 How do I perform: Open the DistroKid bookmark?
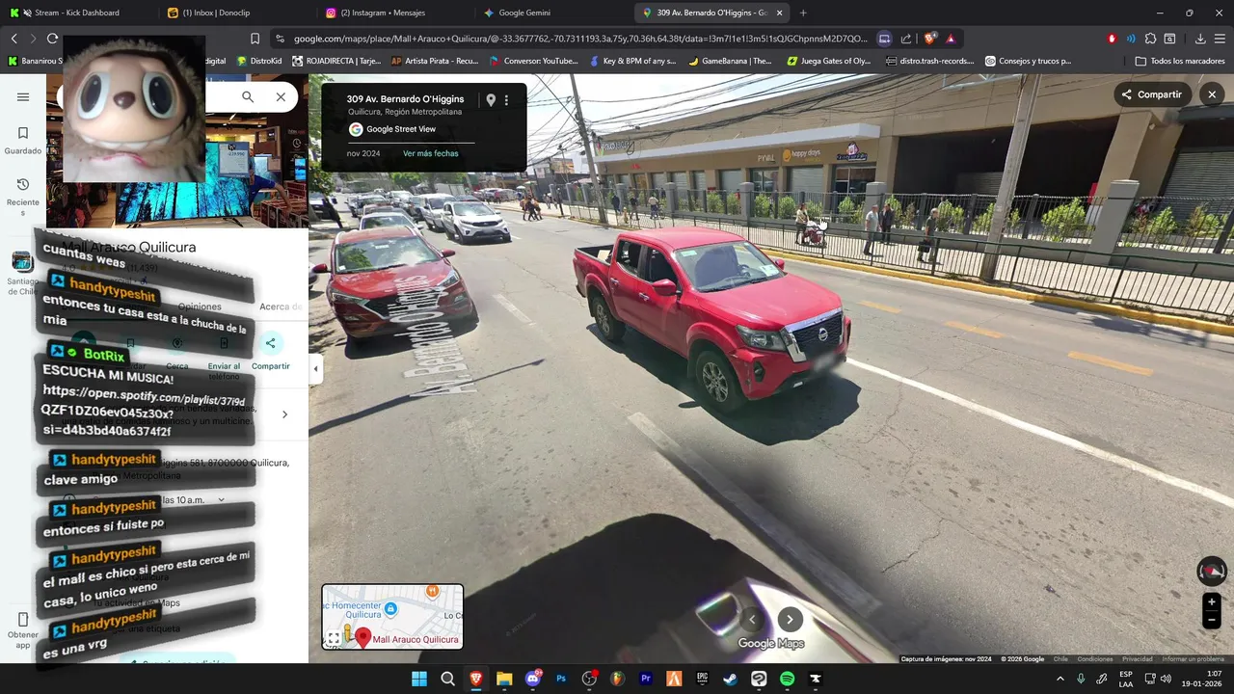pos(258,61)
